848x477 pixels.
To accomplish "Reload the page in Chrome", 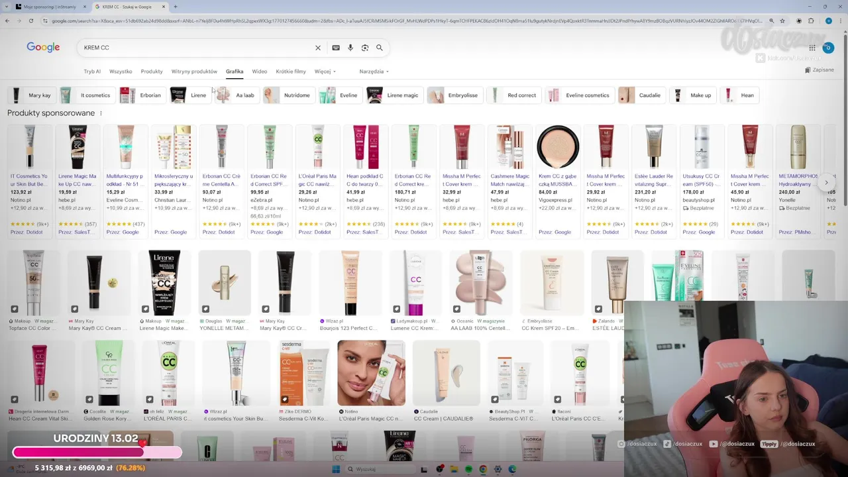I will point(31,21).
